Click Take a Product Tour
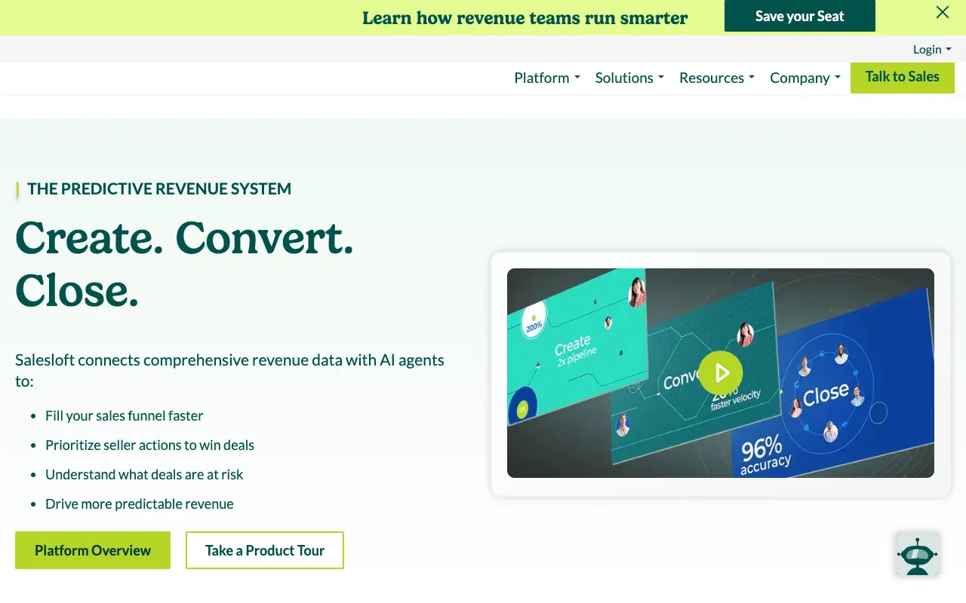Viewport: 966px width, 603px height. 264,550
